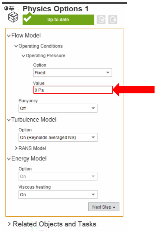Expand Related Objects and Tasks

point(9,224)
